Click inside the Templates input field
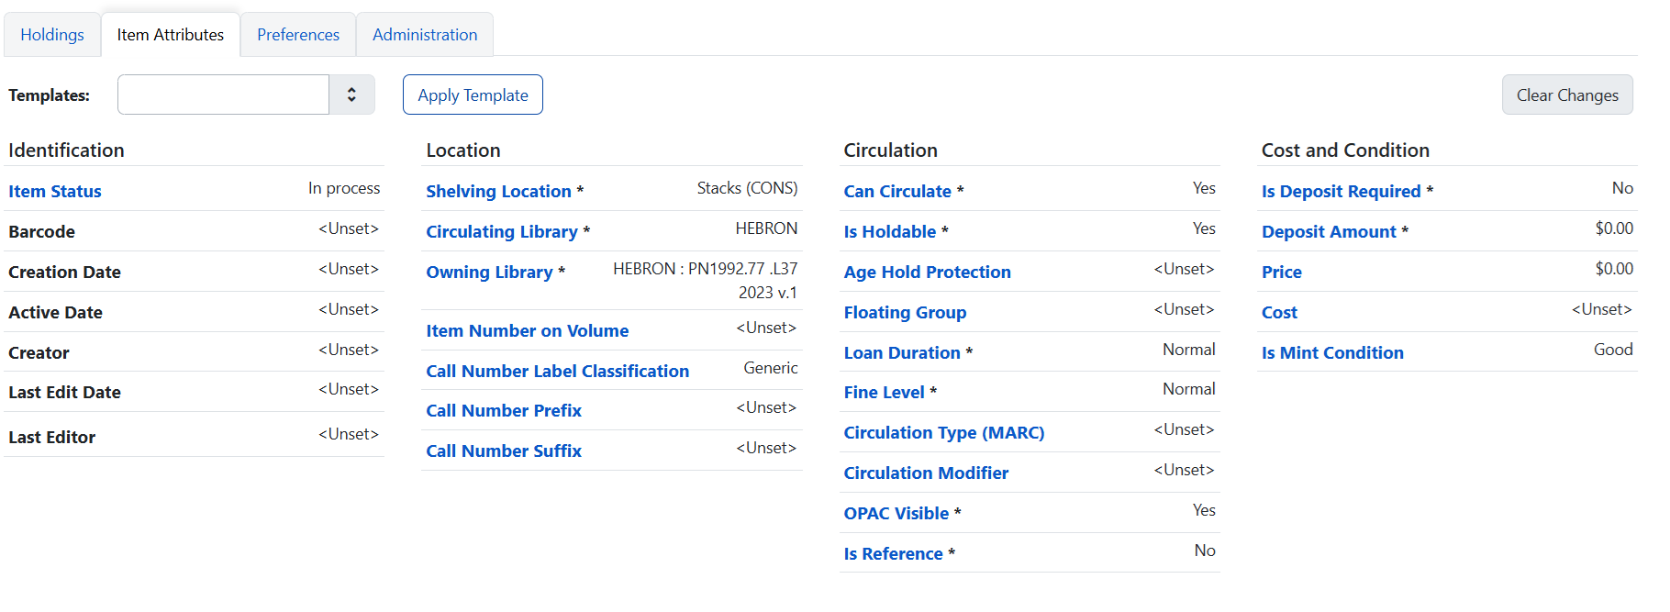 (223, 95)
